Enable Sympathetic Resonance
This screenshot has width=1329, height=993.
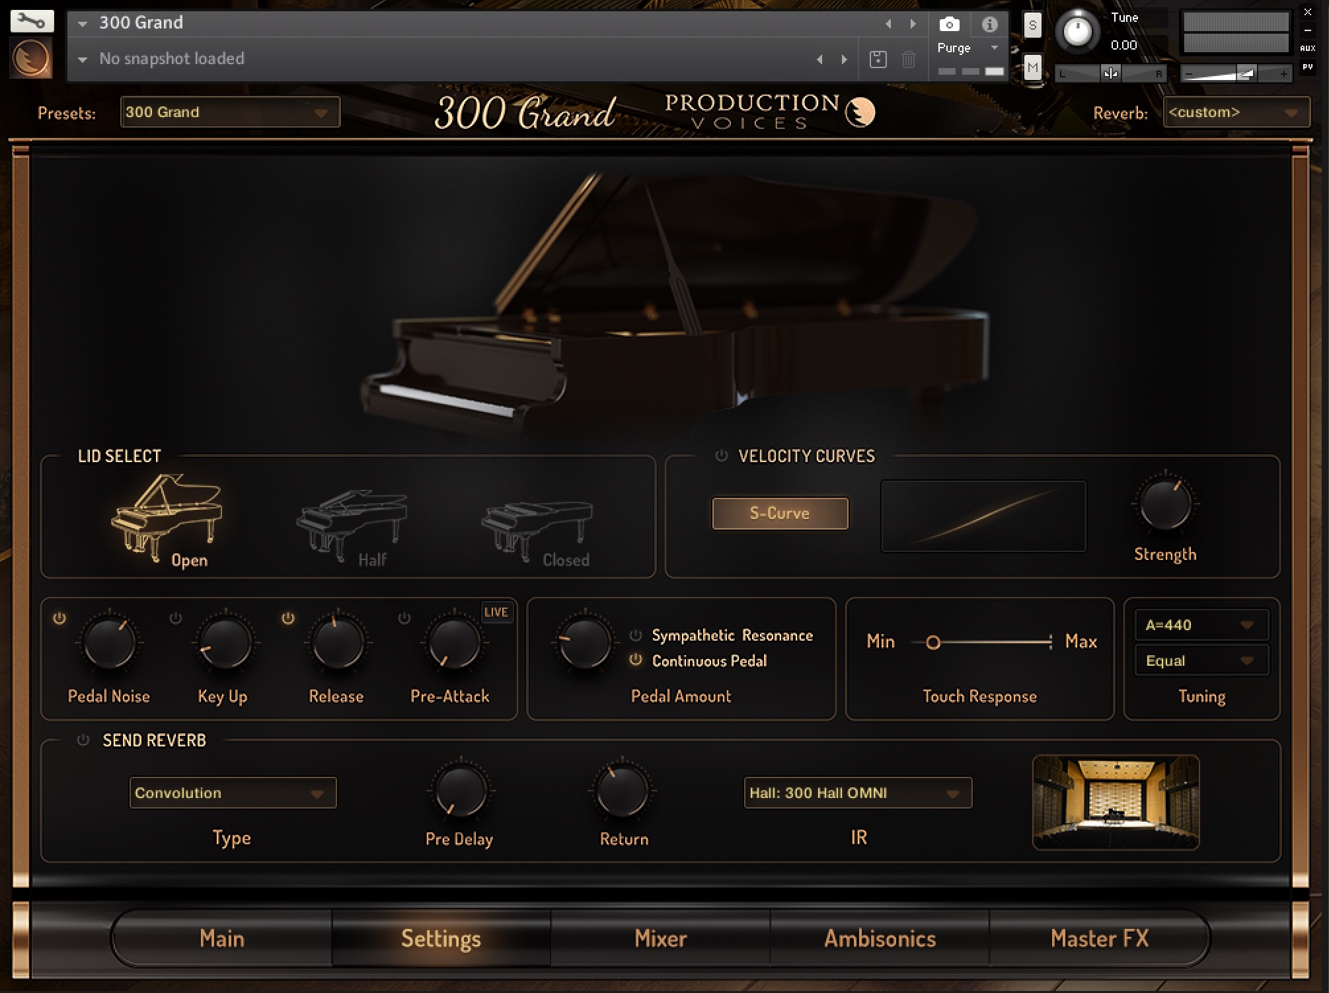(636, 635)
